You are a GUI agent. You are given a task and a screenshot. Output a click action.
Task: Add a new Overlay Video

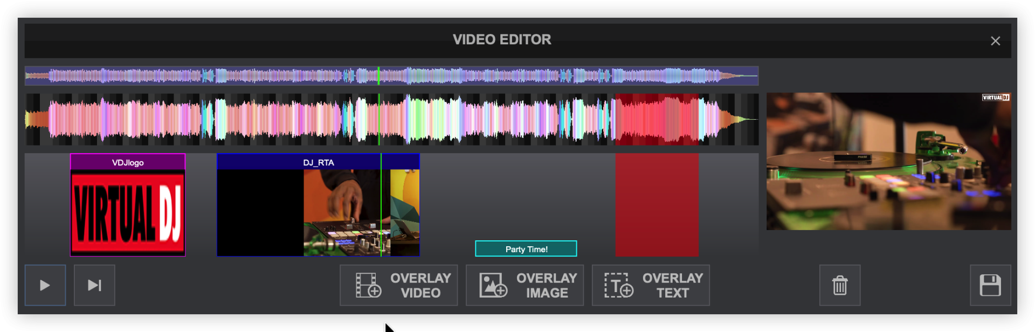(398, 285)
